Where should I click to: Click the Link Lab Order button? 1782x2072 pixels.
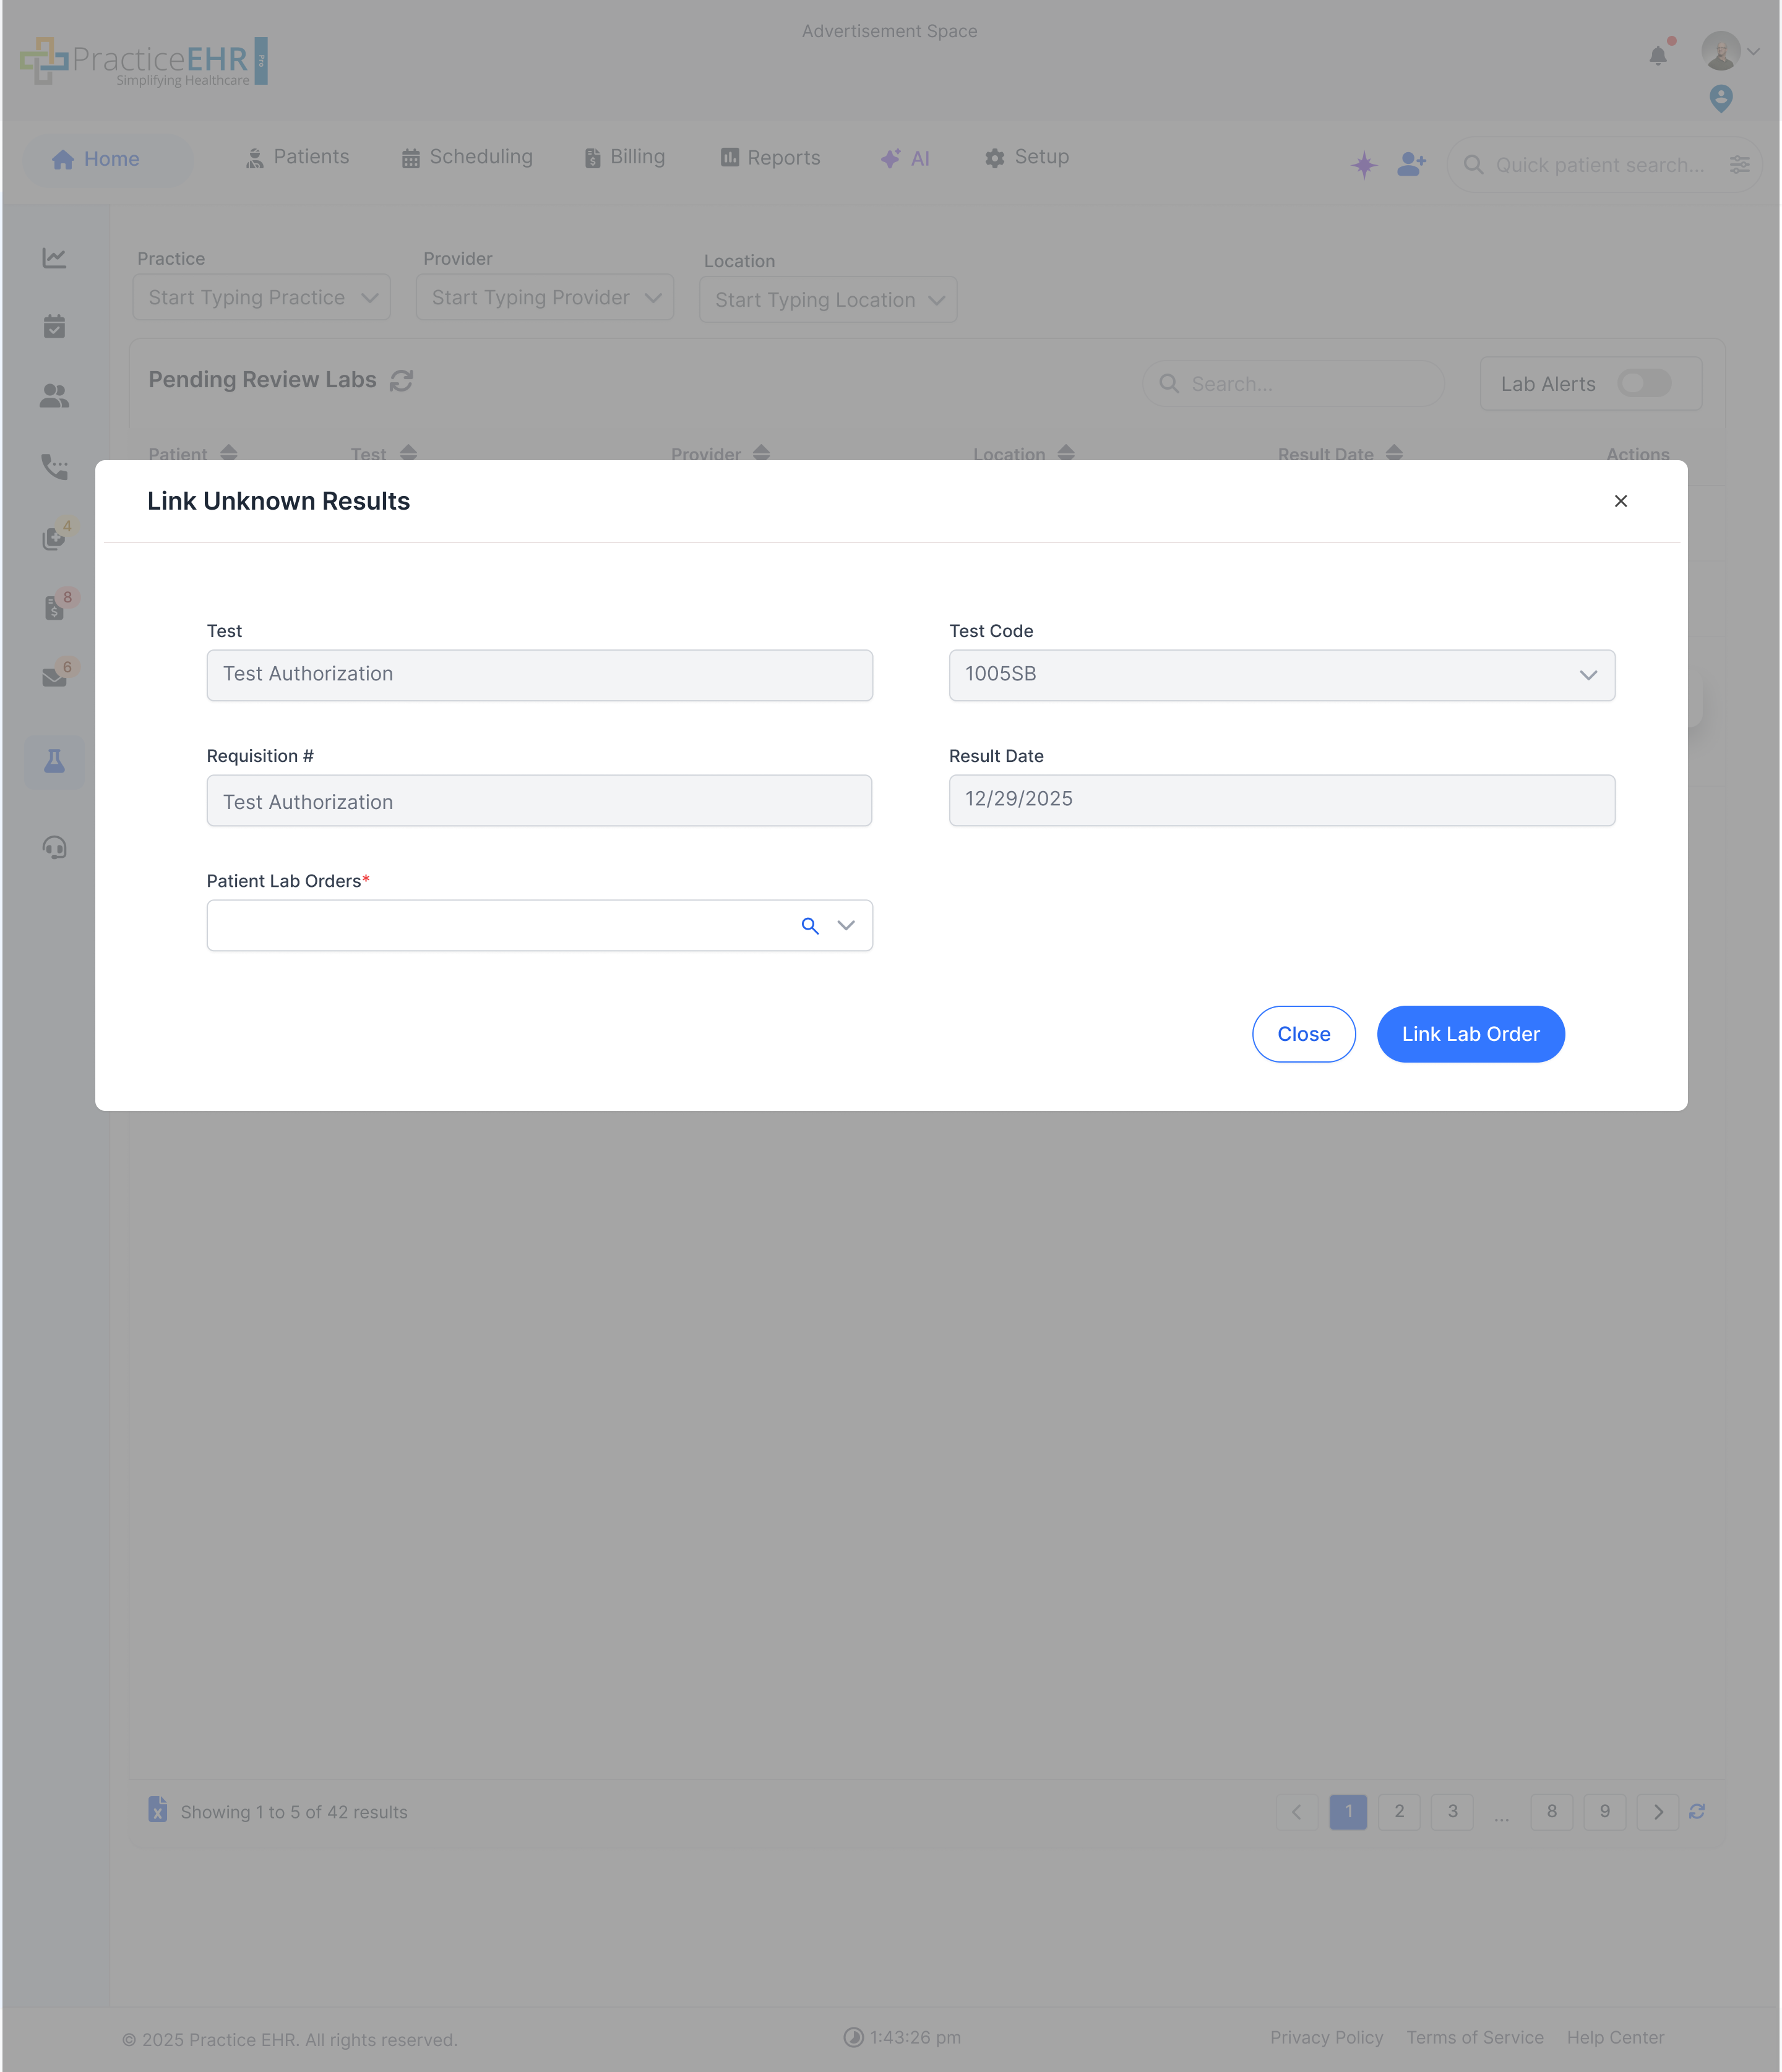[x=1470, y=1034]
